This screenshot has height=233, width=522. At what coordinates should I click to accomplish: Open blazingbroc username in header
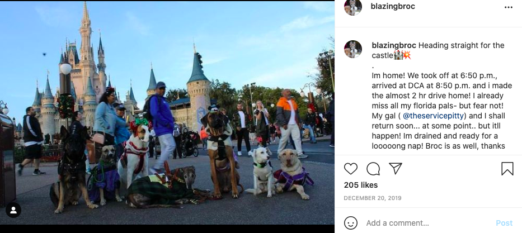pos(393,7)
